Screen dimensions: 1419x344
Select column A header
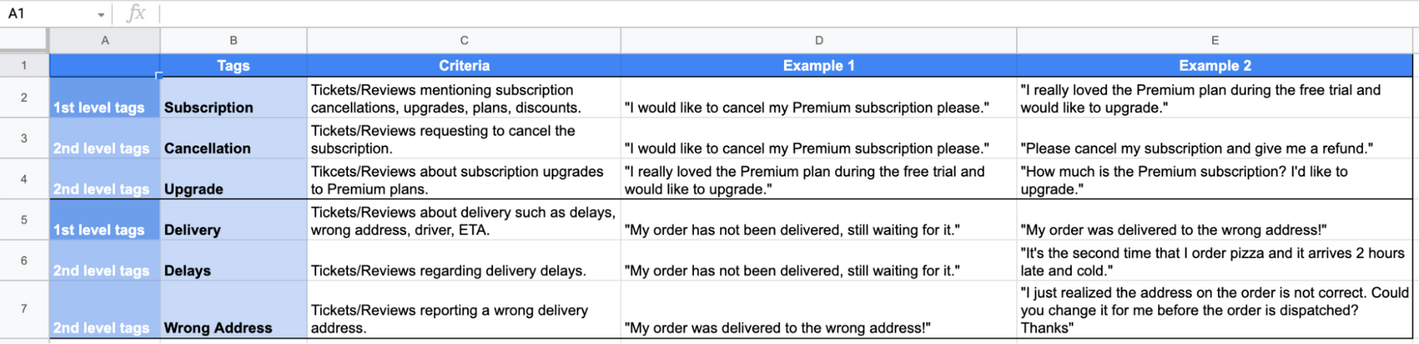pos(105,41)
